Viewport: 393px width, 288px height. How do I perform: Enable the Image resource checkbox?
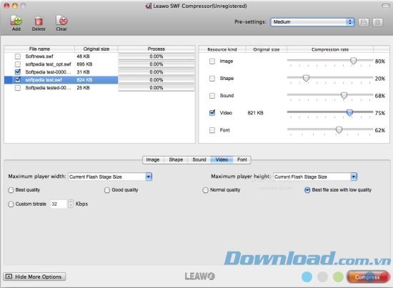212,61
